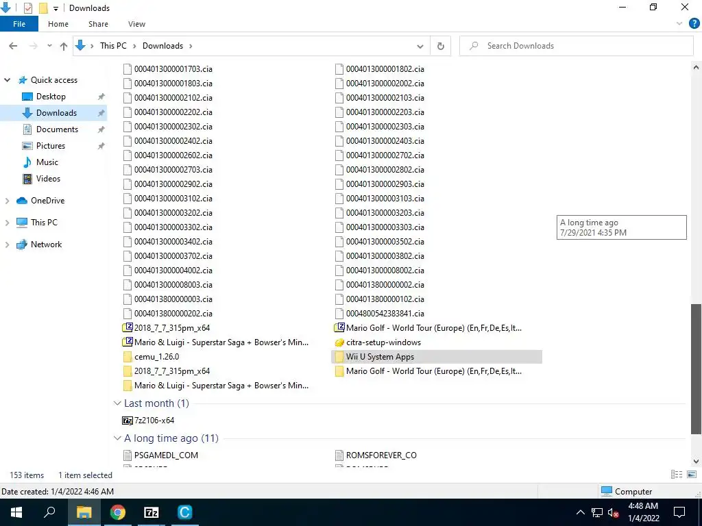The height and width of the screenshot is (526, 702).
Task: Switch to the View ribbon tab
Action: (136, 24)
